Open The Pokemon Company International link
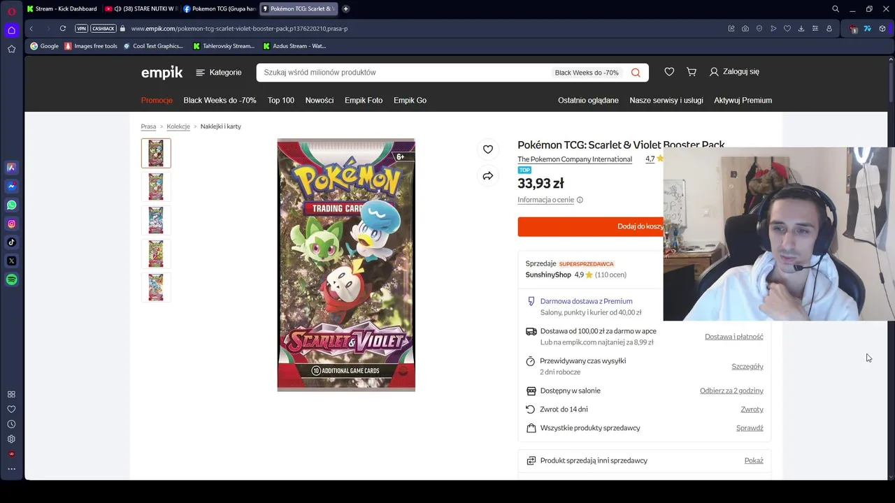Screen dimensions: 895x503 575,159
